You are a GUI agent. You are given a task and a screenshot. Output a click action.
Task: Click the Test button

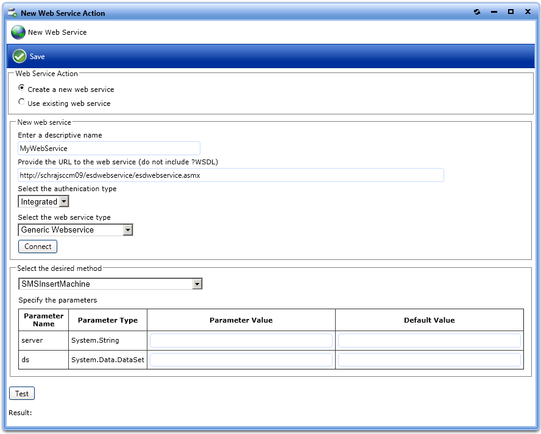pyautogui.click(x=22, y=394)
